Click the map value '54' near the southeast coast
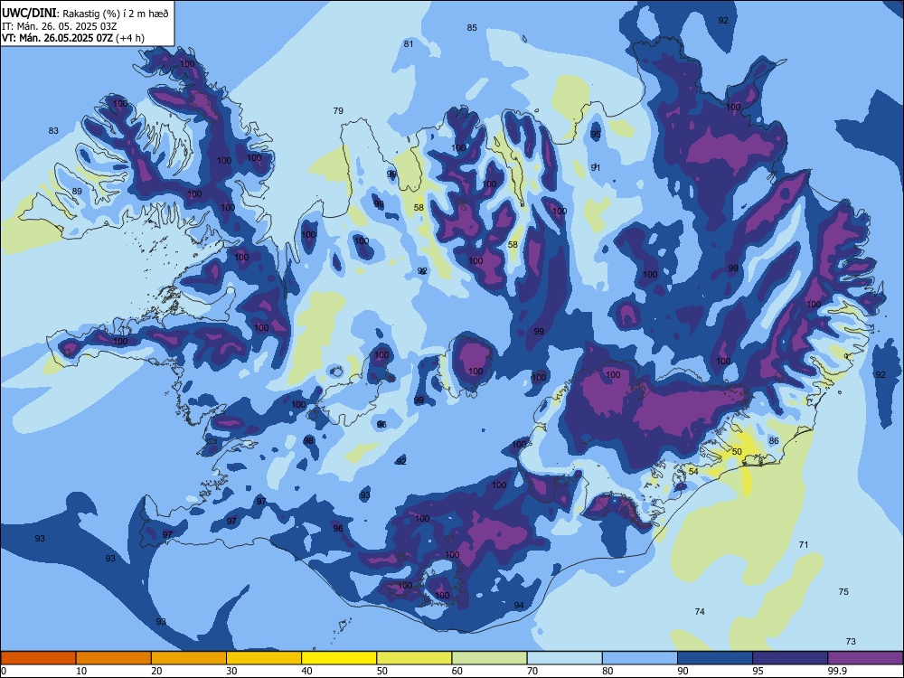The image size is (904, 678). pos(693,472)
